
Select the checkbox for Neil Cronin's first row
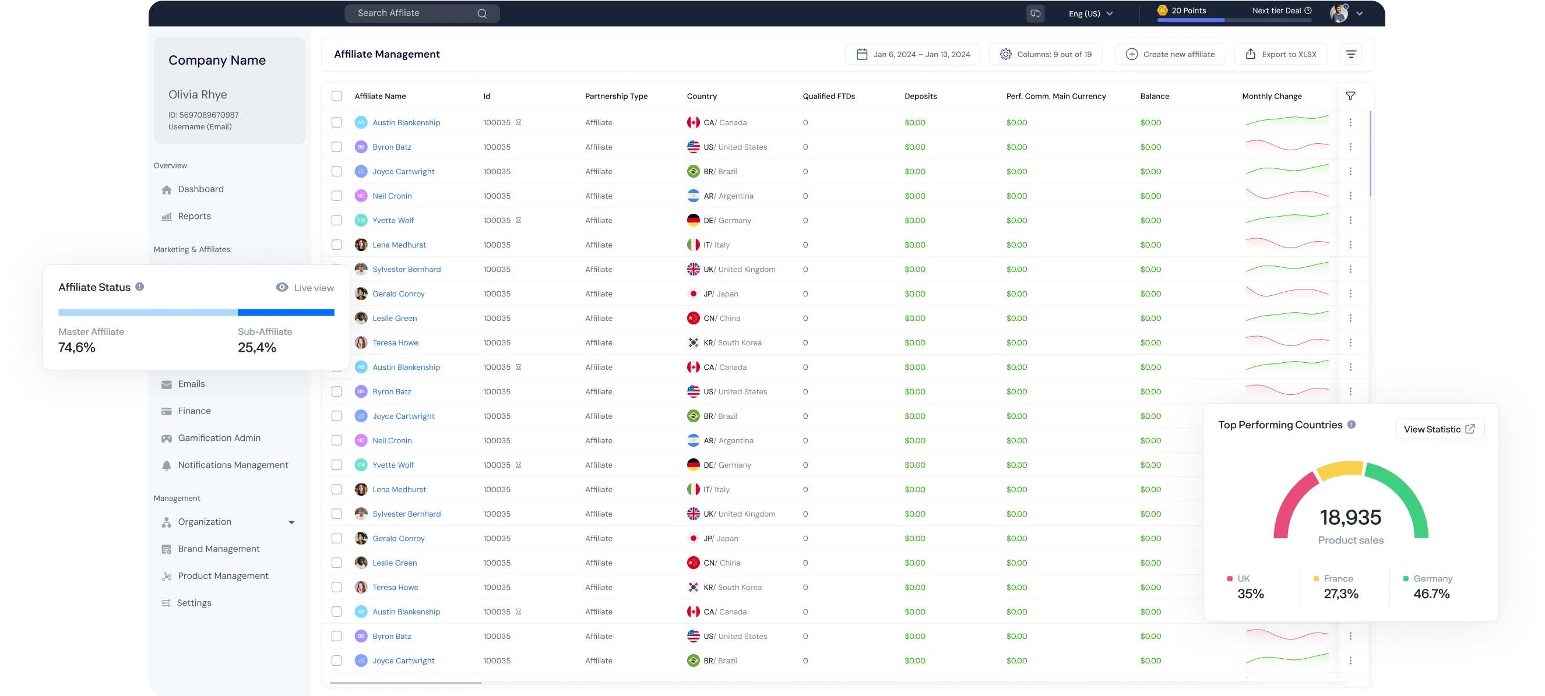(x=336, y=196)
